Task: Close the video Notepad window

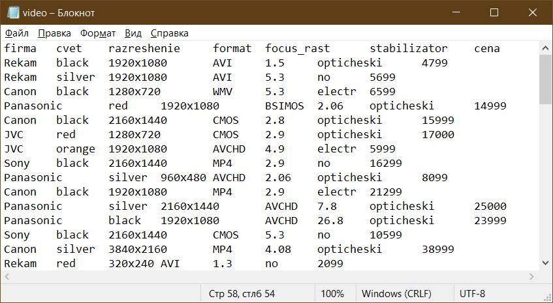Action: pos(533,12)
